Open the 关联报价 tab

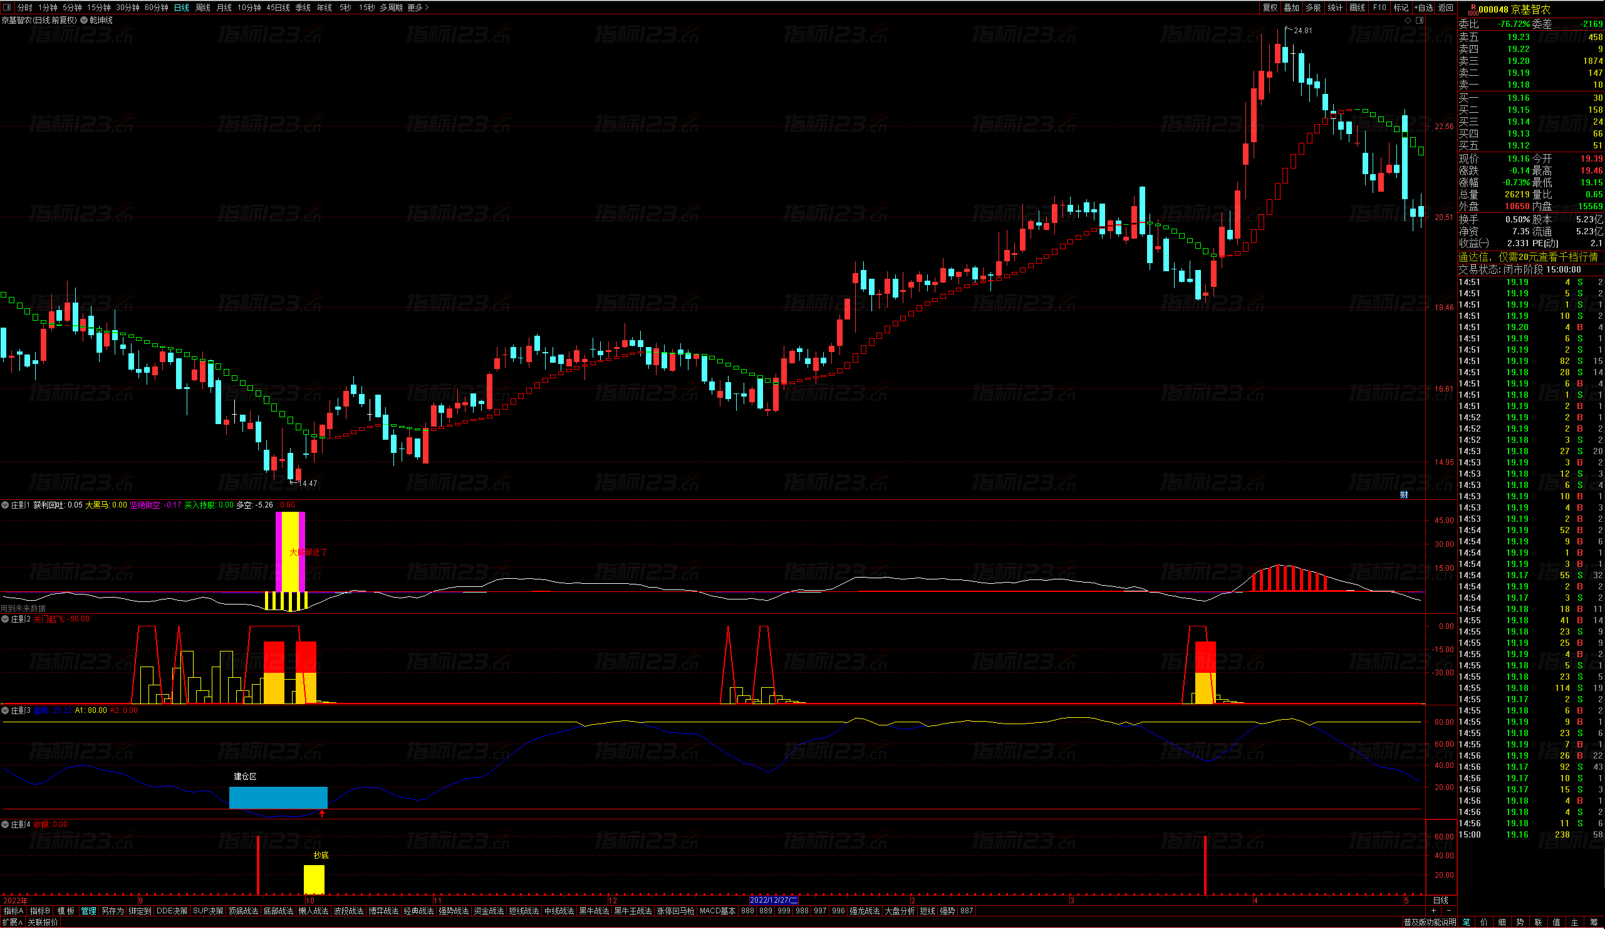(x=43, y=923)
